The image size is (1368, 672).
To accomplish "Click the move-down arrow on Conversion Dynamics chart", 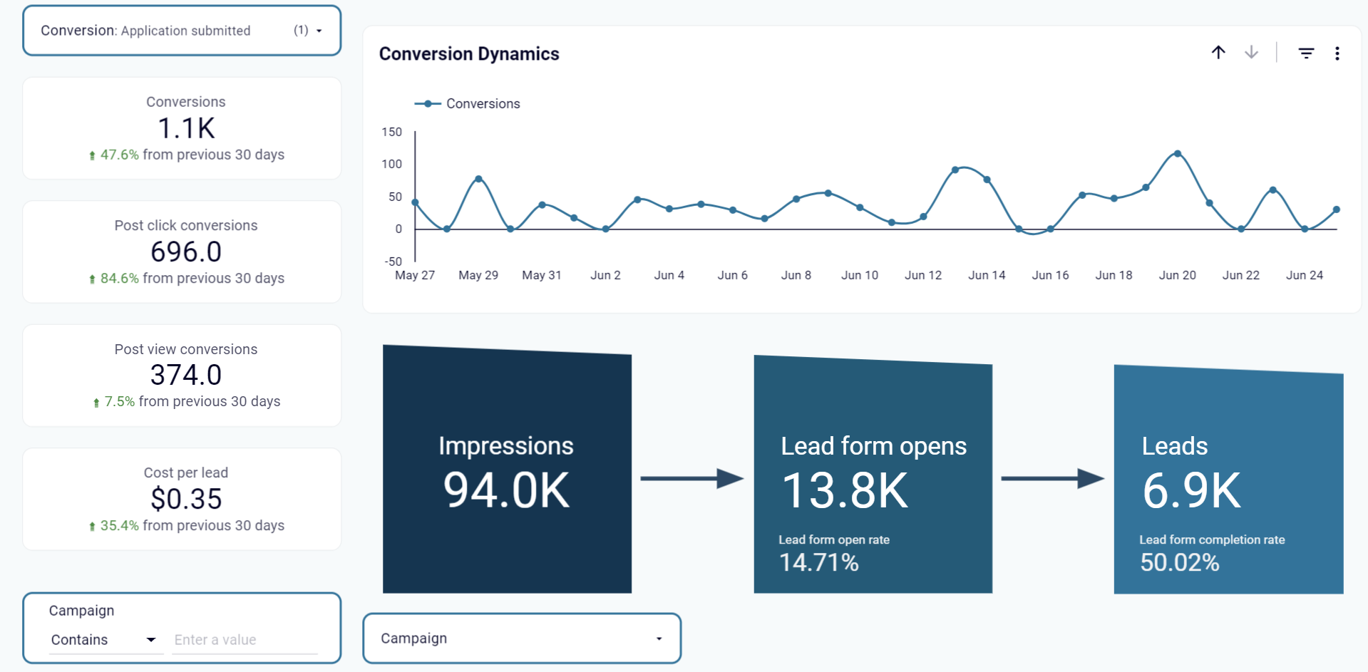I will 1251,53.
